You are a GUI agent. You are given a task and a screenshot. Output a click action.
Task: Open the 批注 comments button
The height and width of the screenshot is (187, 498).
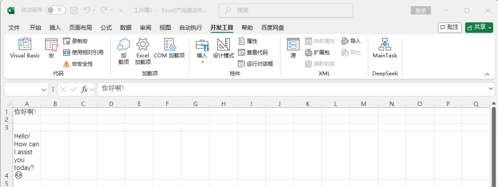[x=450, y=27]
